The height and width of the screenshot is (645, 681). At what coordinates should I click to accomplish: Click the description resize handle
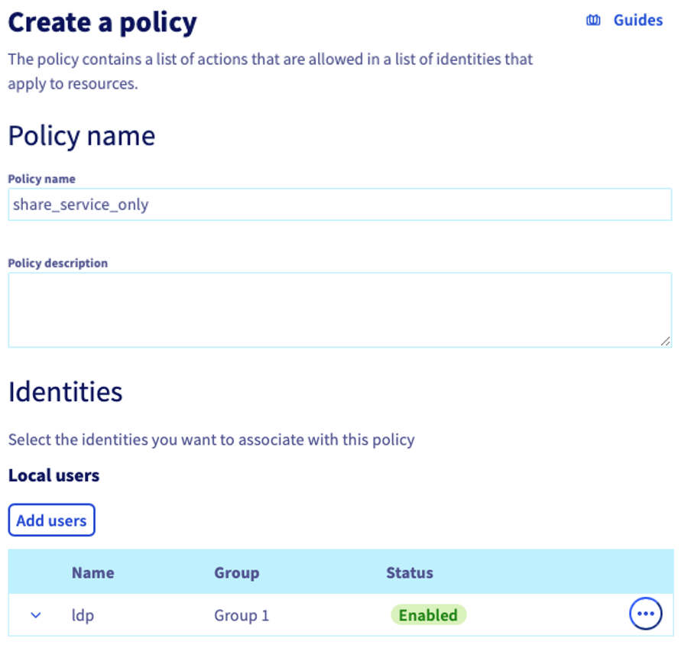pyautogui.click(x=666, y=341)
